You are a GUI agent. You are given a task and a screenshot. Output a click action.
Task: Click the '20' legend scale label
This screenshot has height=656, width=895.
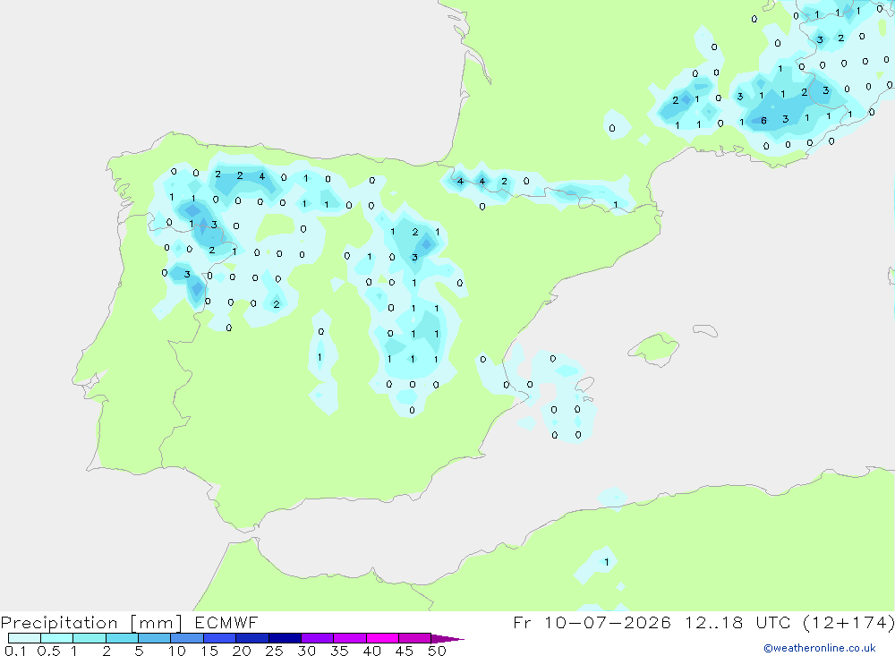coord(242,651)
